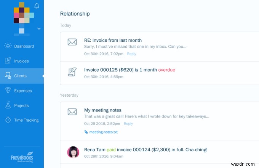Select the Projects flask icon

pos(8,105)
